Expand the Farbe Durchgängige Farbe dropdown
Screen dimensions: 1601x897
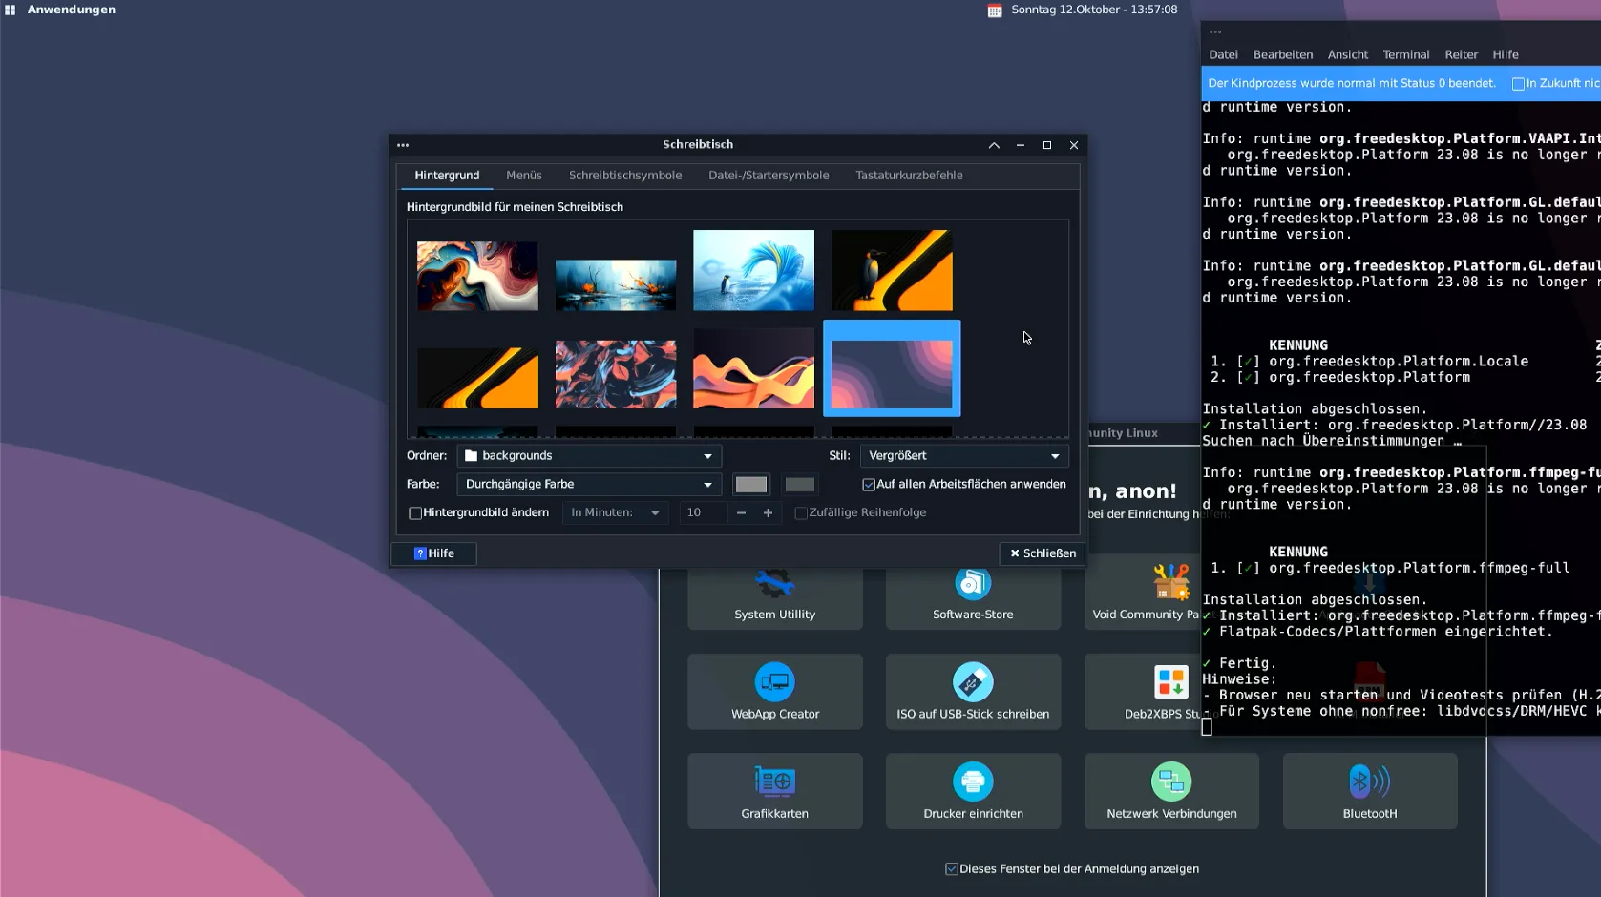click(x=589, y=485)
